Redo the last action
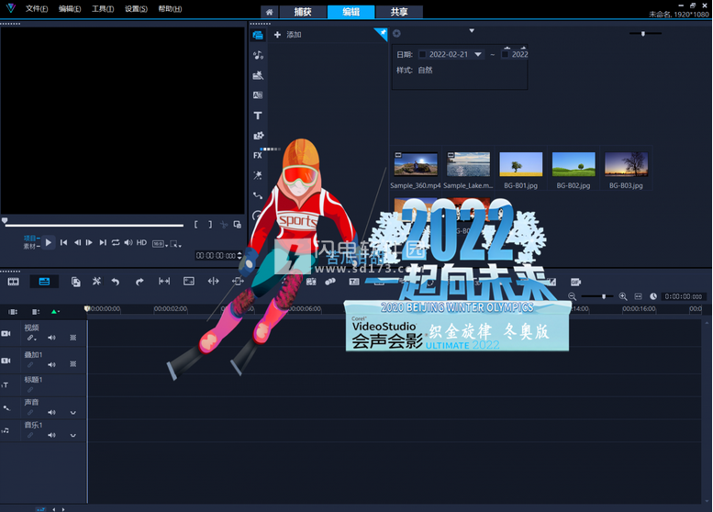This screenshot has width=713, height=512. (x=139, y=282)
